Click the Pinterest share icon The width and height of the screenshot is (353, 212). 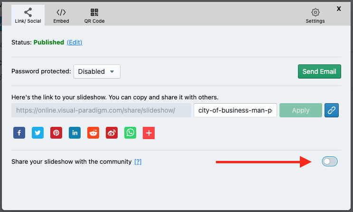tap(56, 133)
